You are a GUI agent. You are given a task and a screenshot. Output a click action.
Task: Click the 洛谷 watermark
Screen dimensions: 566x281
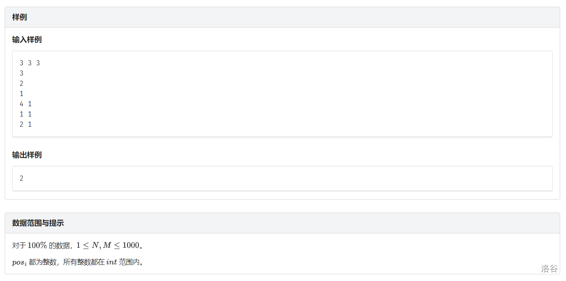coord(549,269)
